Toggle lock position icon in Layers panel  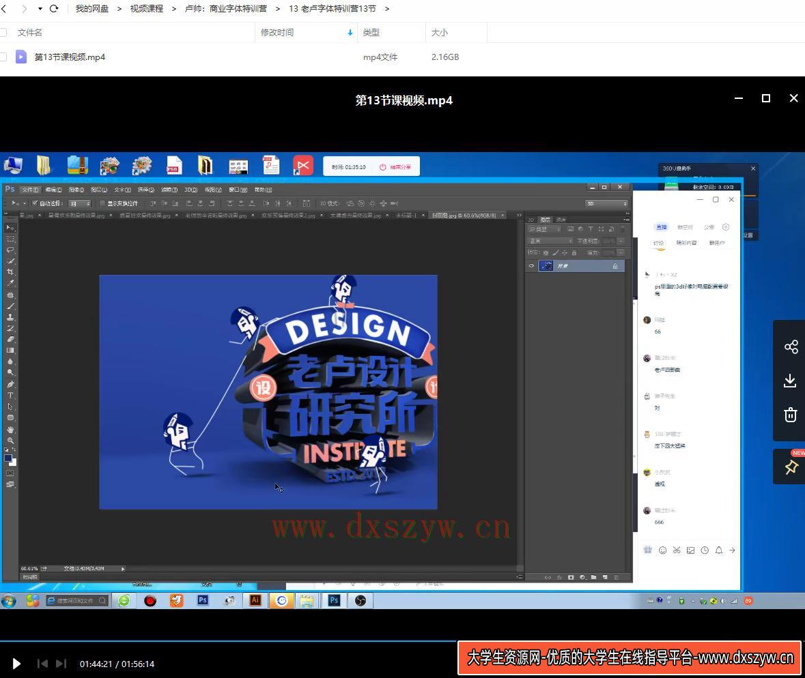[x=565, y=253]
